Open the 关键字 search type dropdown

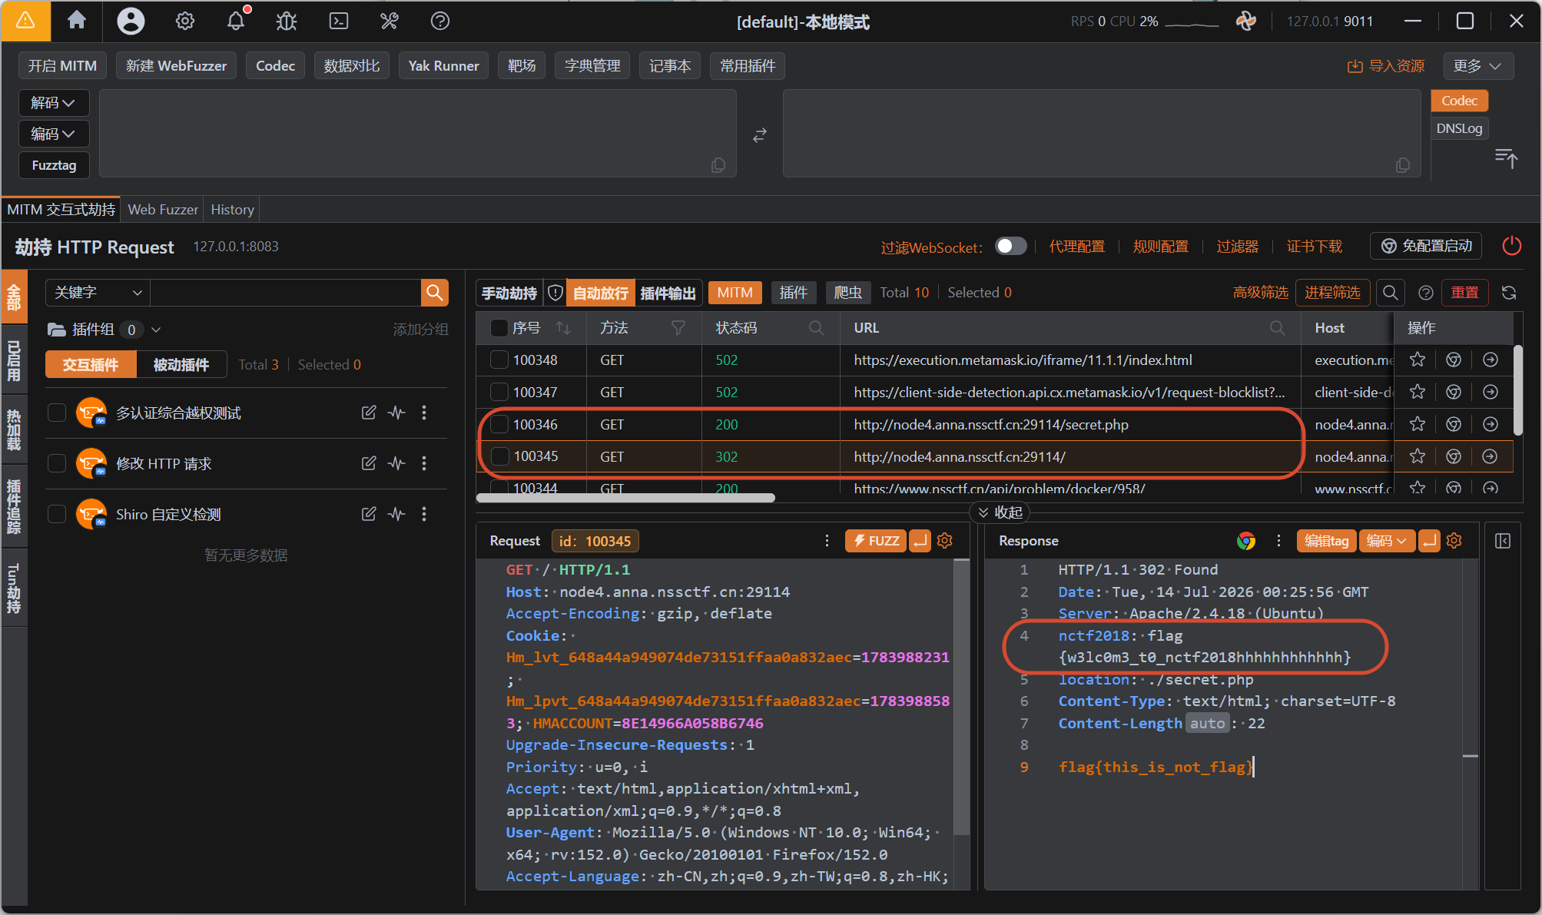(98, 293)
